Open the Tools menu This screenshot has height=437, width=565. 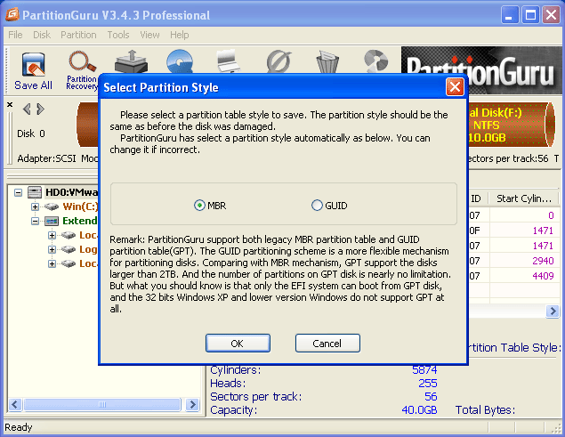[x=118, y=35]
